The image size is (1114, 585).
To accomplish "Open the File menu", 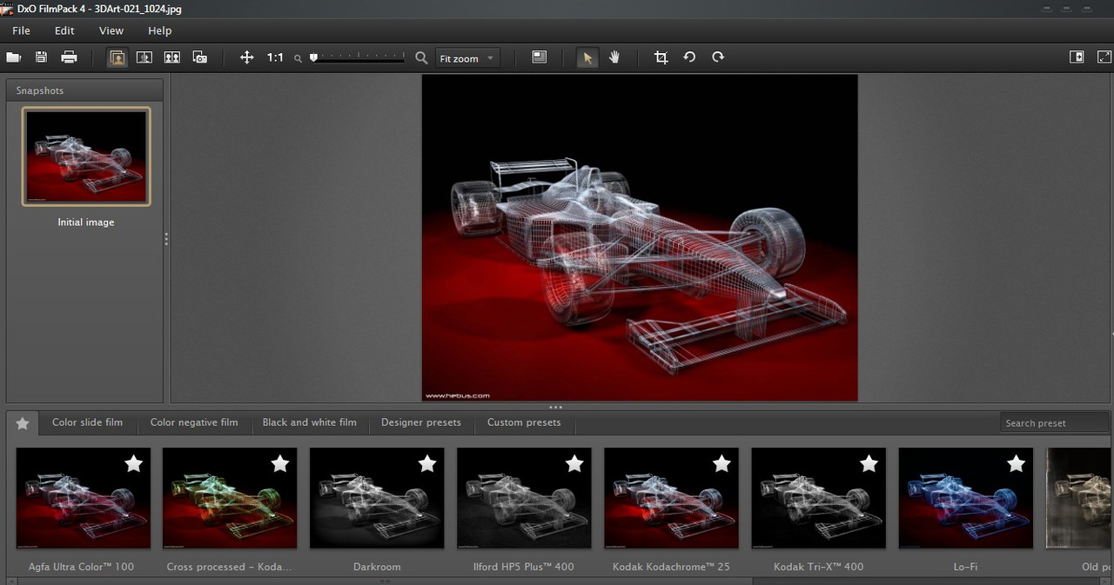I will 21,30.
